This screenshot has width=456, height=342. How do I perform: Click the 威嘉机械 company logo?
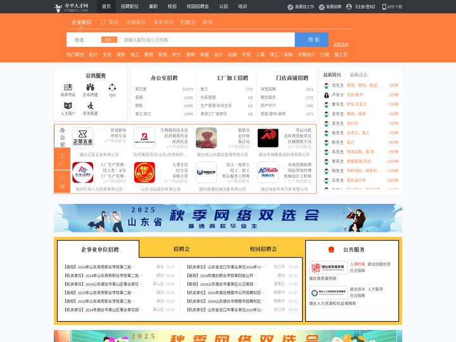(206, 172)
